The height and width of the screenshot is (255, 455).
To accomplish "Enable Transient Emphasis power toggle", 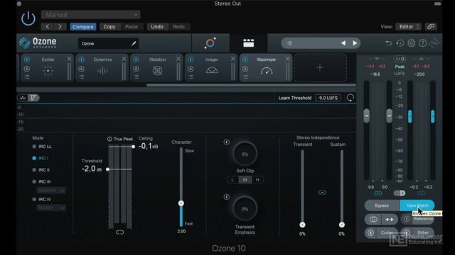I will pos(226,197).
